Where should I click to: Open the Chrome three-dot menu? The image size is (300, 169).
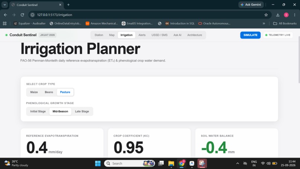pos(294,15)
